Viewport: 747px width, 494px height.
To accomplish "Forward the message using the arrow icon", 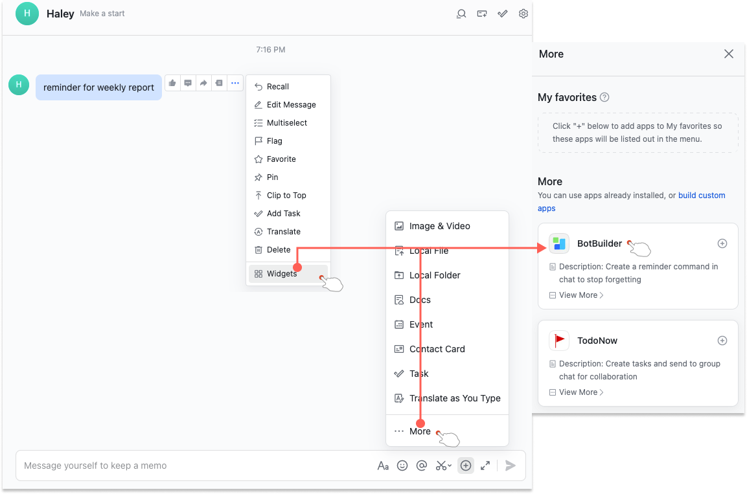I will [203, 82].
